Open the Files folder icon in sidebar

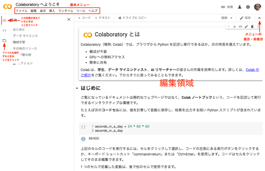coord(4,40)
